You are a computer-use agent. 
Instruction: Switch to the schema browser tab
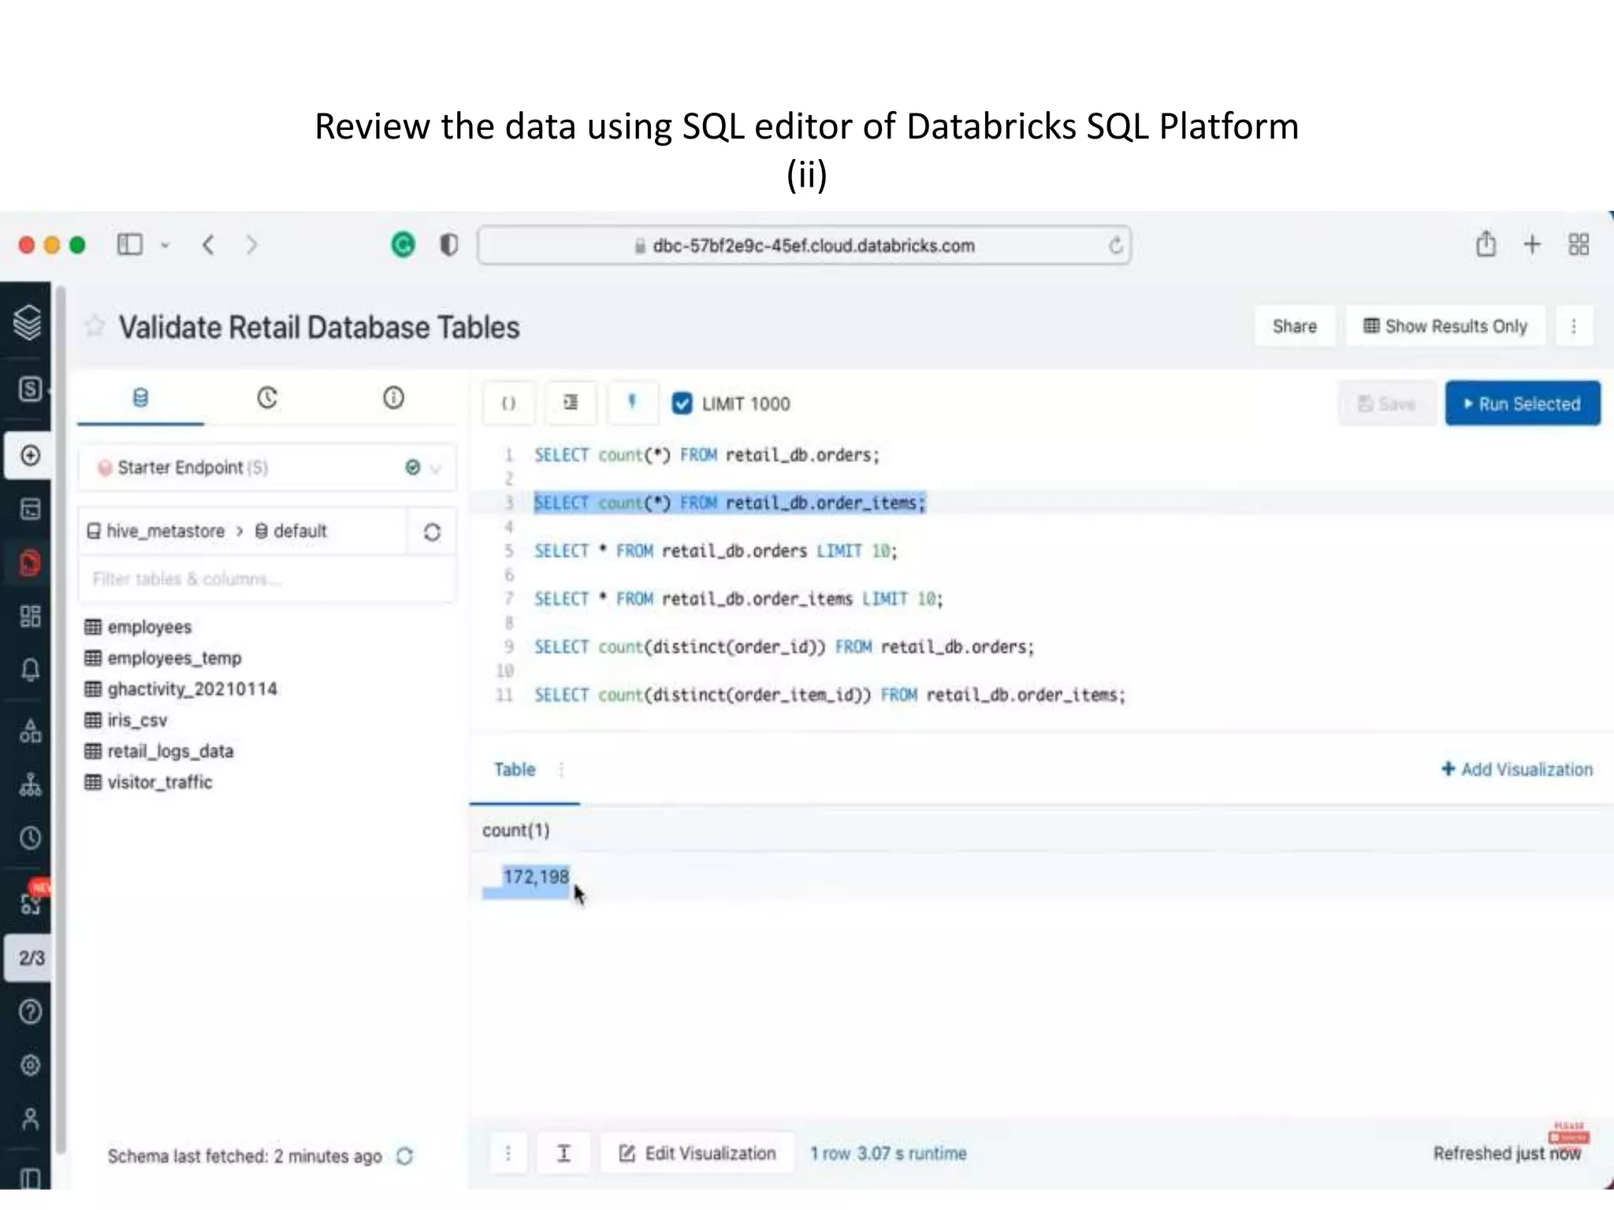140,398
